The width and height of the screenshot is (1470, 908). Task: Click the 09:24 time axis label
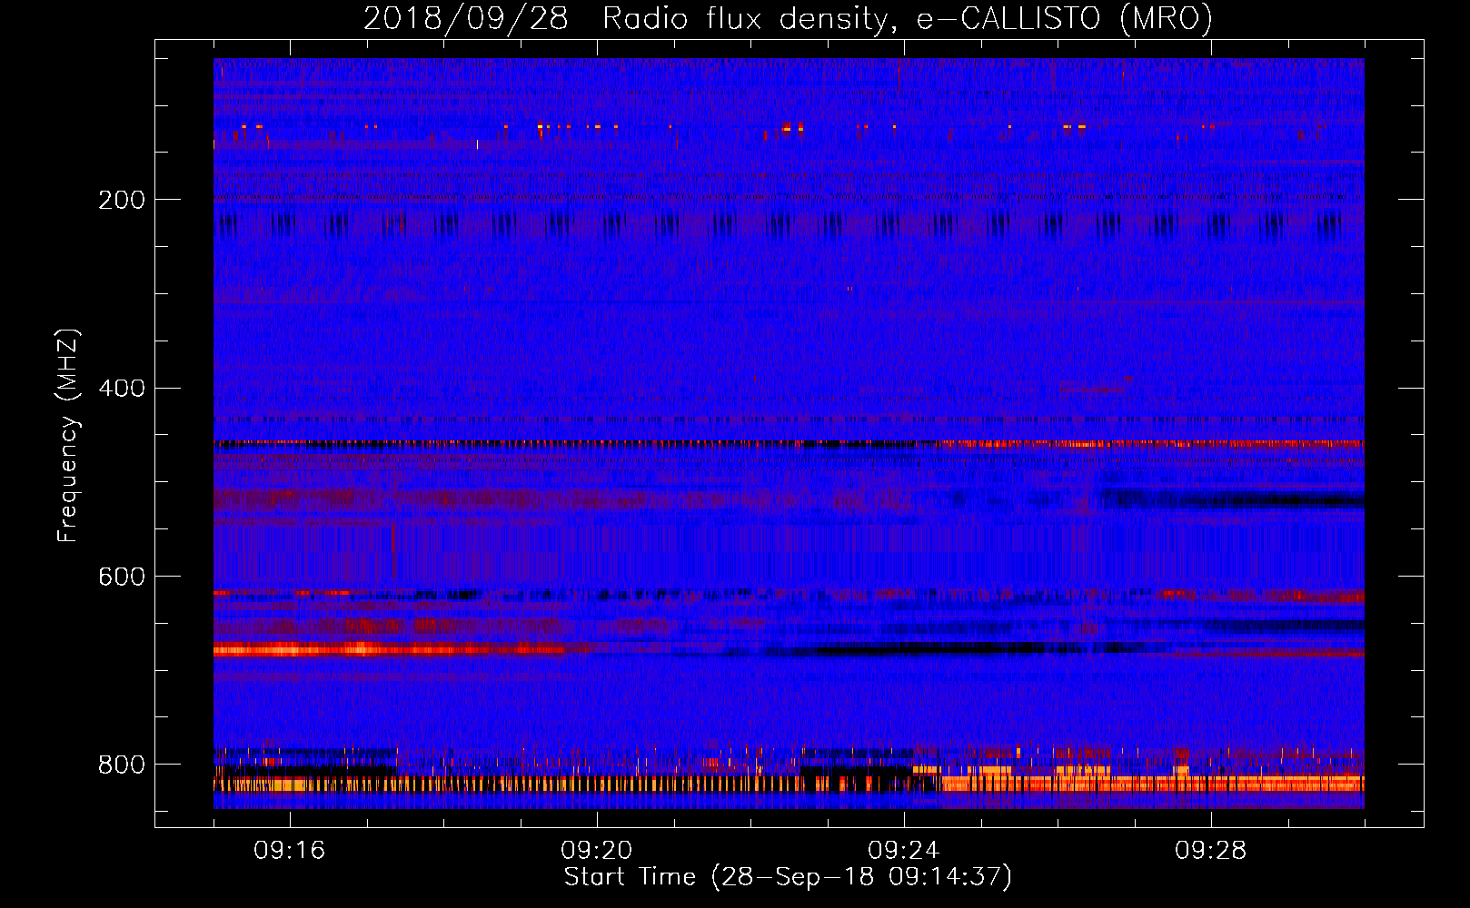(x=904, y=851)
